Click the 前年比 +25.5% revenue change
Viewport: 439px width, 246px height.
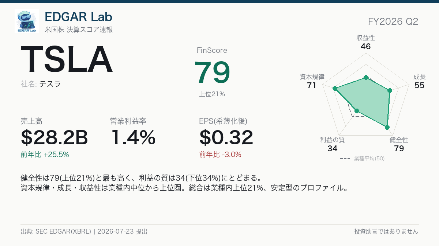point(45,155)
